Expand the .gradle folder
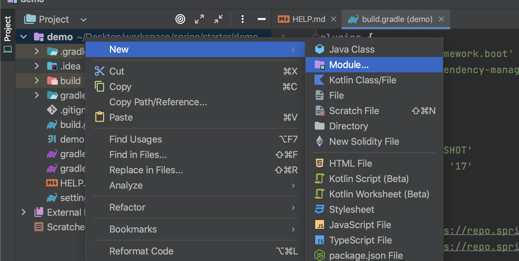Screen dimensions: 519x261 [37, 52]
